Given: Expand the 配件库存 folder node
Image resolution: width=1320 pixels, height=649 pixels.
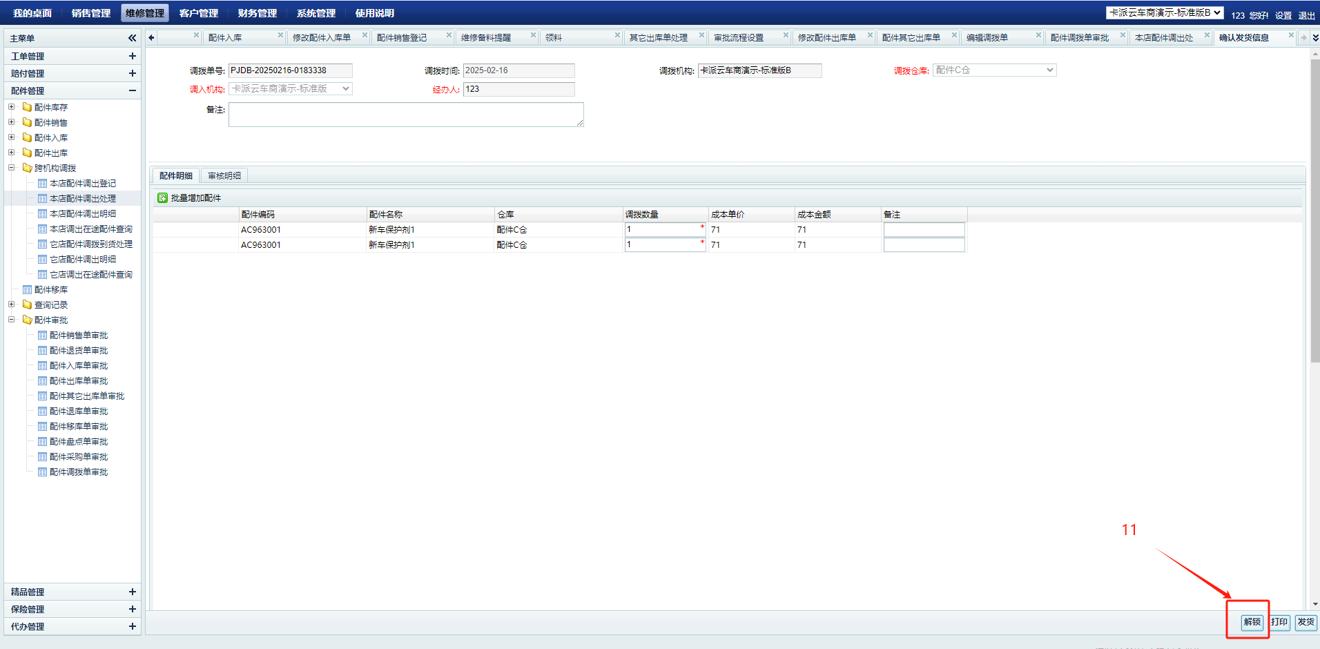Looking at the screenshot, I should tap(12, 107).
